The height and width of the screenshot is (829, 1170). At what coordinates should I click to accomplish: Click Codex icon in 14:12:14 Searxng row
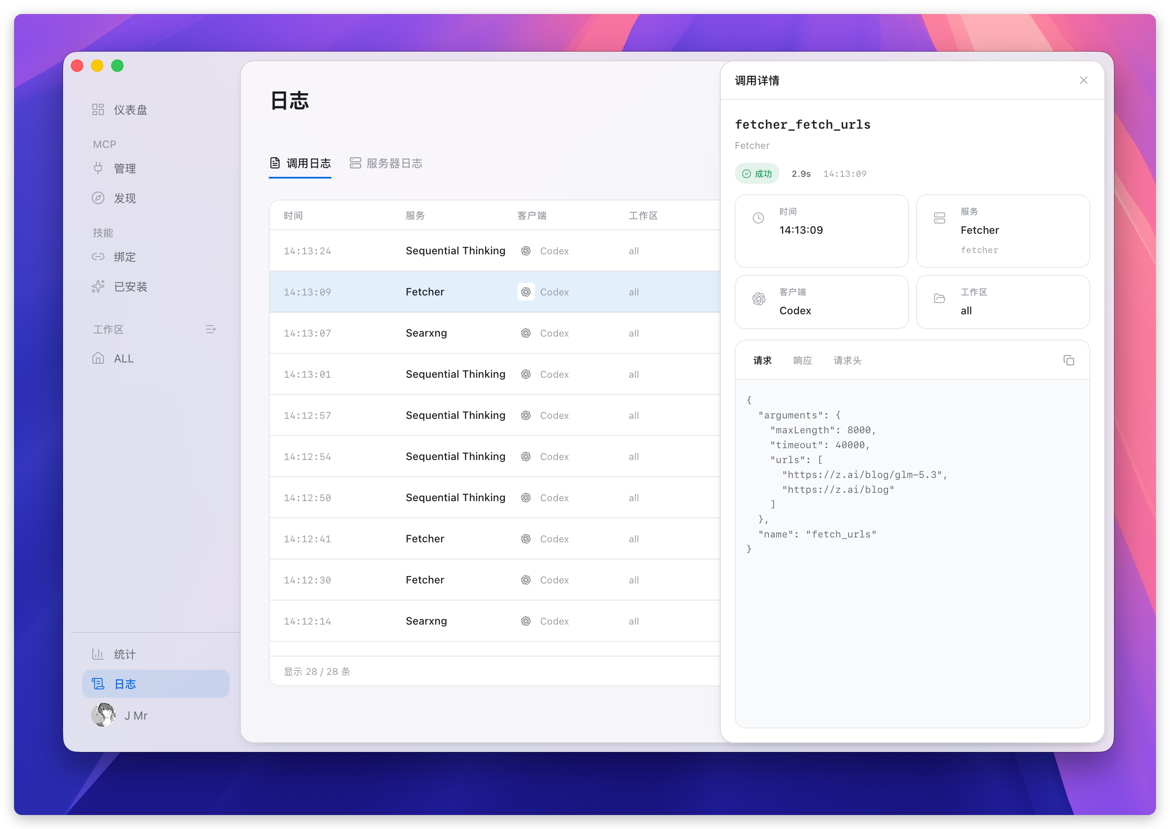(x=526, y=621)
